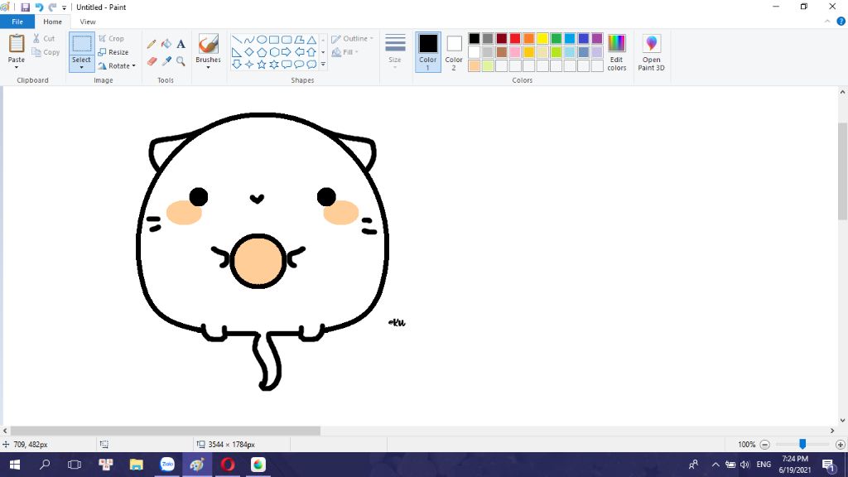This screenshot has width=848, height=477.
Task: Open the File menu
Action: [17, 22]
